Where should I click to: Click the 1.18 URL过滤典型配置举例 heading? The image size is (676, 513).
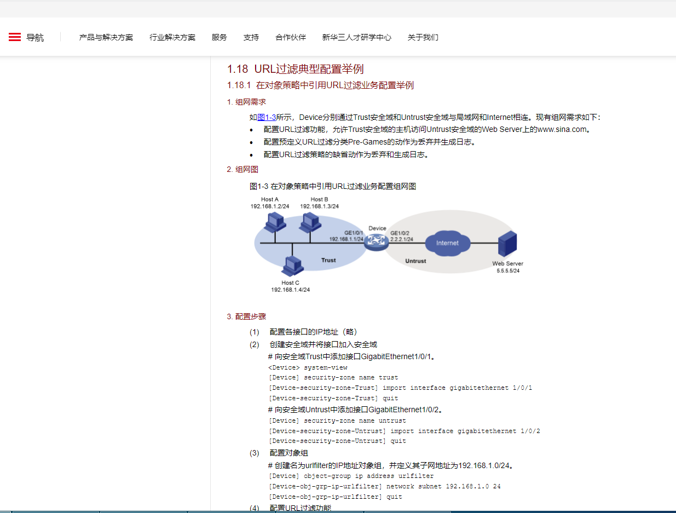[x=296, y=69]
